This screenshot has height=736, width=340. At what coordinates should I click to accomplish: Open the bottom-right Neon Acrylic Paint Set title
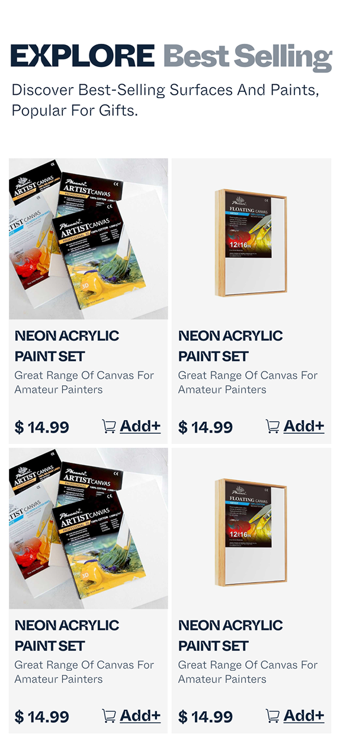click(230, 635)
